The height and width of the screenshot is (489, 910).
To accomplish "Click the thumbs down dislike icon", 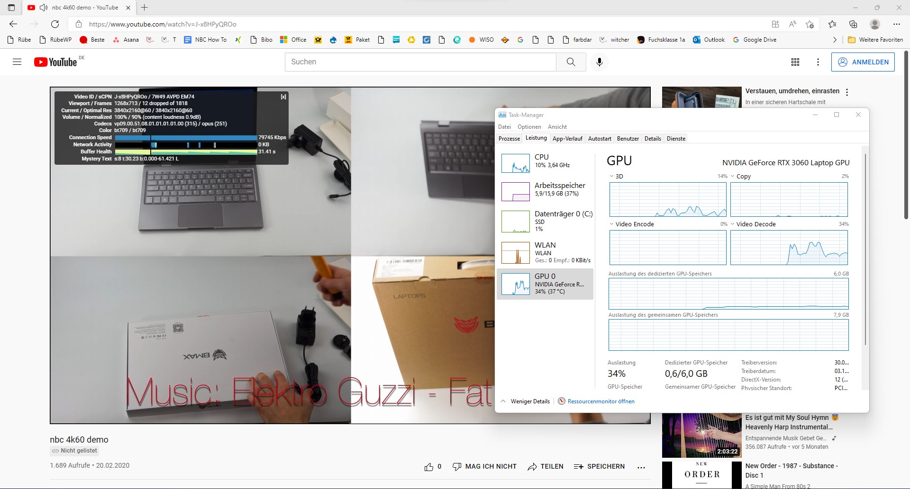I will pos(457,467).
